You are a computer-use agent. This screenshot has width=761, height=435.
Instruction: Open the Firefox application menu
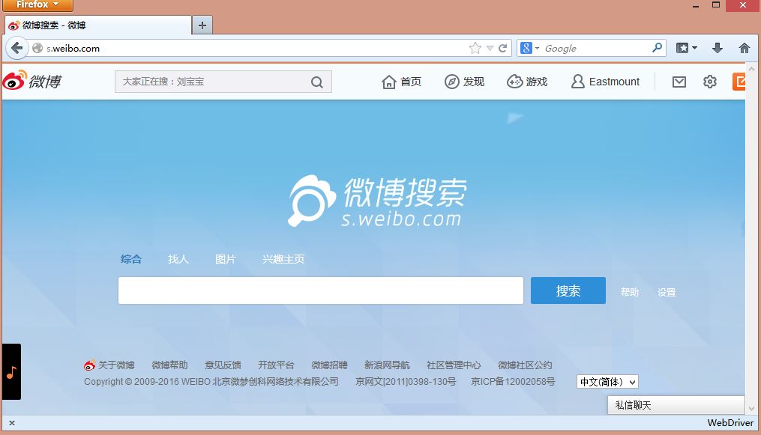tap(37, 4)
